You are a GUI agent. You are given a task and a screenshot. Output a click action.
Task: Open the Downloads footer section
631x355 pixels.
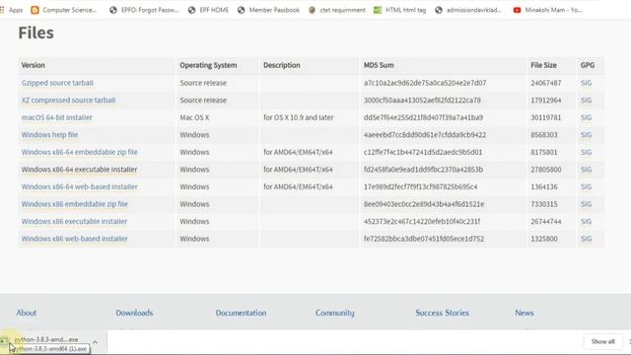point(134,313)
